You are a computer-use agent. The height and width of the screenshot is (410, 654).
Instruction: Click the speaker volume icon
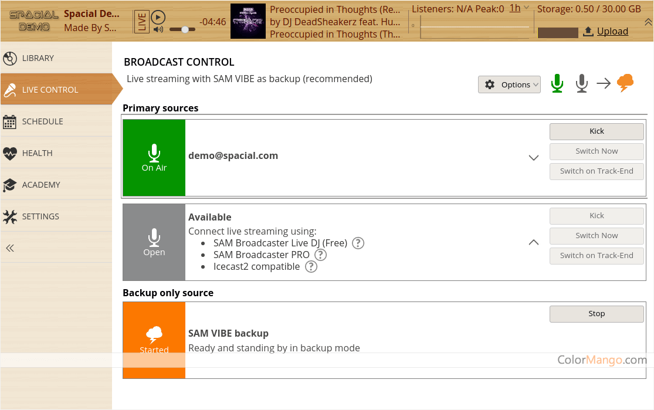pos(158,30)
